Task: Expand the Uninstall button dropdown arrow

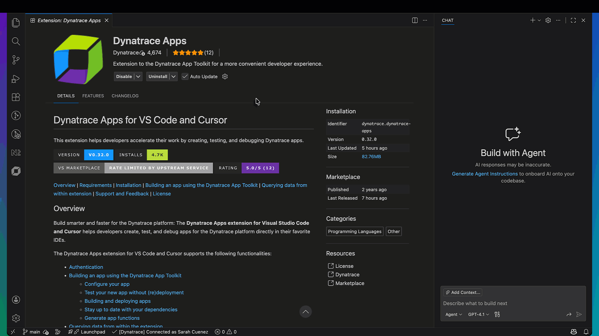Action: pyautogui.click(x=173, y=77)
